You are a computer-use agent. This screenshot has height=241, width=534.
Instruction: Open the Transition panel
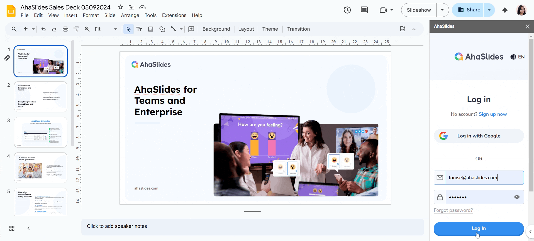[299, 29]
